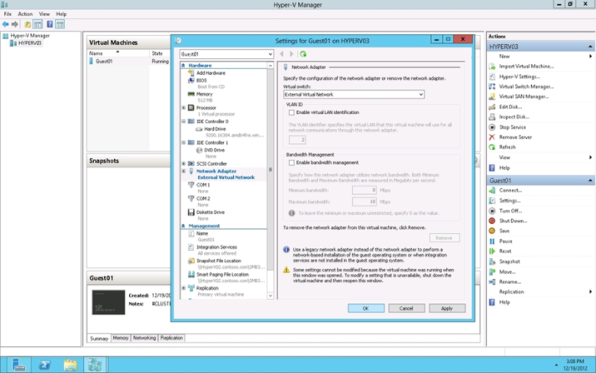Open Guest01 Settings action

510,200
